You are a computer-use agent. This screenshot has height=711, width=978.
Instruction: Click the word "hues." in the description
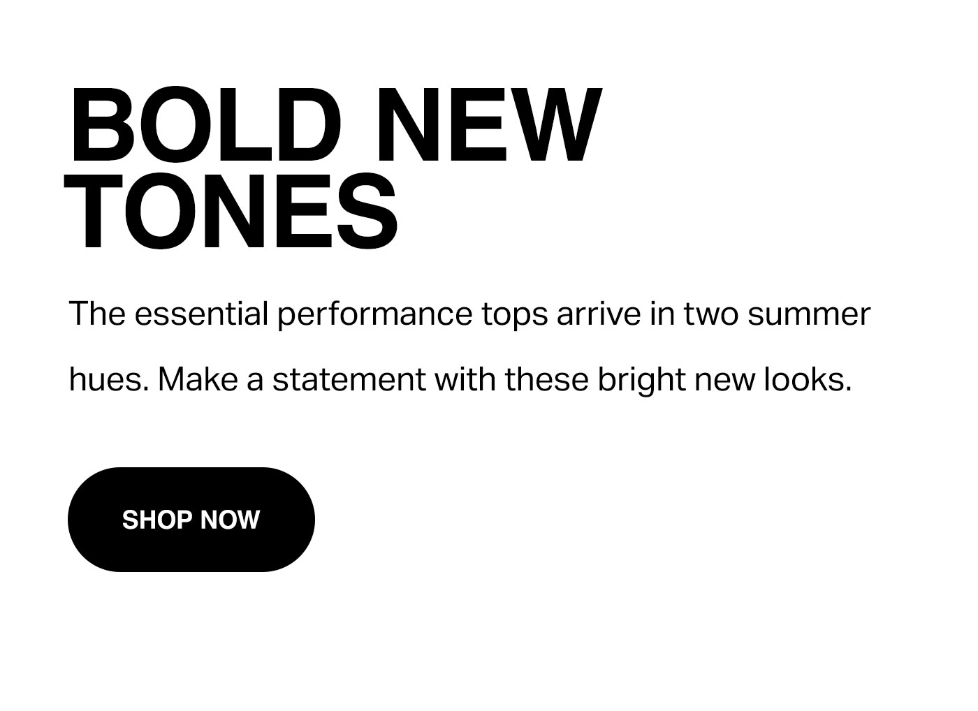[109, 380]
